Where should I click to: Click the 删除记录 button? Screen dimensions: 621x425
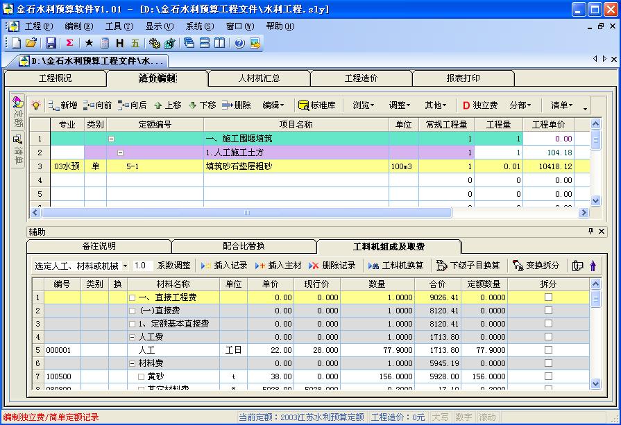coord(332,266)
